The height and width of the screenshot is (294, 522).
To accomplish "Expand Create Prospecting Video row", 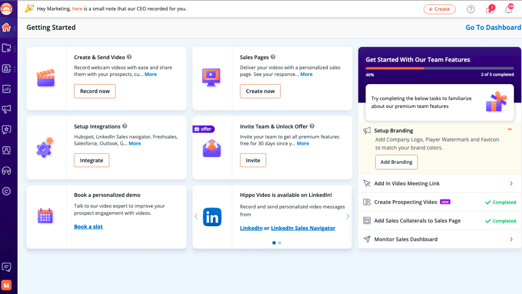I will tap(440, 202).
